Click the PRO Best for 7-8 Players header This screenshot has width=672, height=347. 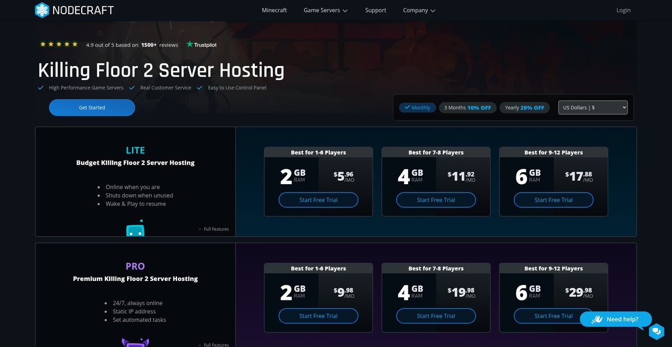pos(436,268)
